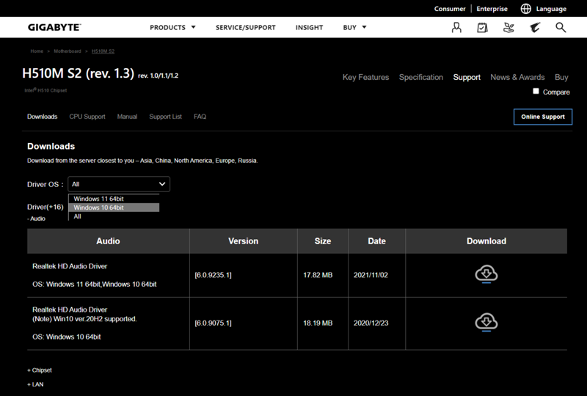587x396 pixels.
Task: Click the Version column header
Action: [x=244, y=241]
